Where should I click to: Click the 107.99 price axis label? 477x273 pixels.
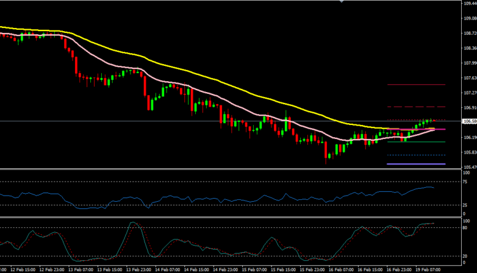tap(468, 63)
